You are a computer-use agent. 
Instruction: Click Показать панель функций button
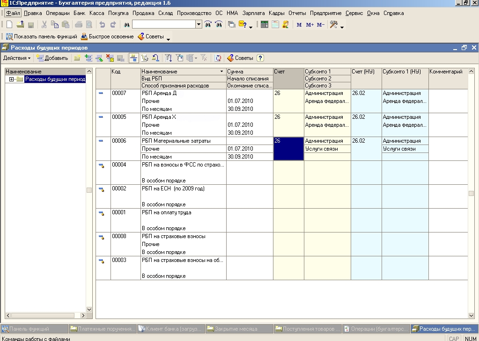[40, 36]
